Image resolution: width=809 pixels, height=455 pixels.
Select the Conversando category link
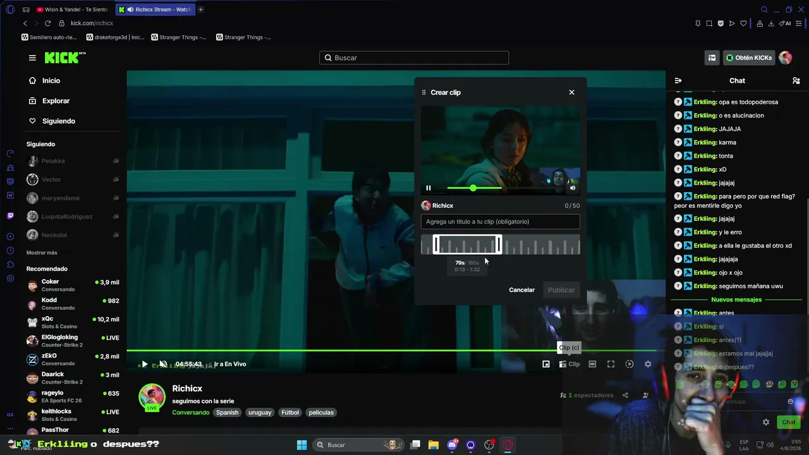[x=191, y=413]
